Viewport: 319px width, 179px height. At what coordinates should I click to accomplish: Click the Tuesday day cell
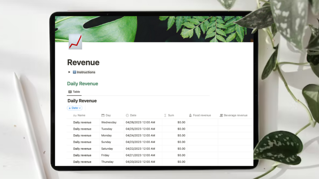(x=112, y=129)
